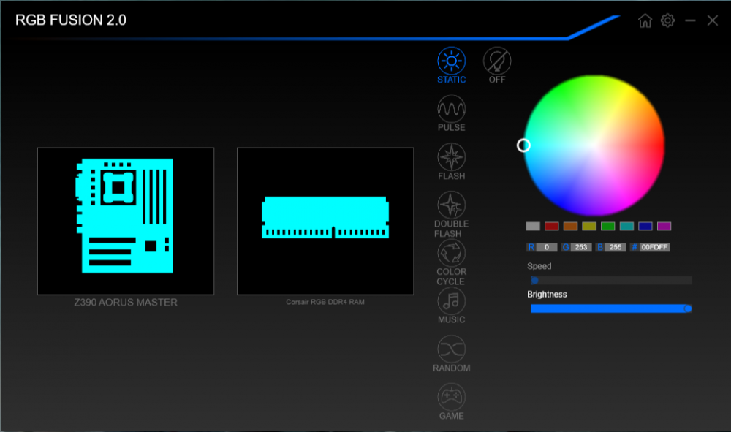Select the Corsair RGB DDR4 RAM thumbnail
This screenshot has width=731, height=432.
click(325, 221)
